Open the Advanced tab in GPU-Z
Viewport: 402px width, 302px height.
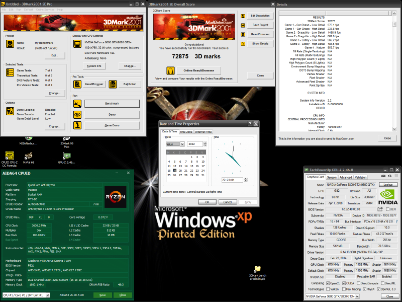point(346,178)
